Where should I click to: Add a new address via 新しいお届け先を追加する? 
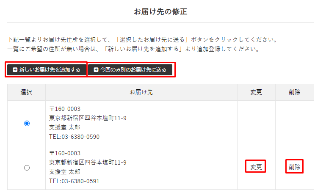point(47,70)
